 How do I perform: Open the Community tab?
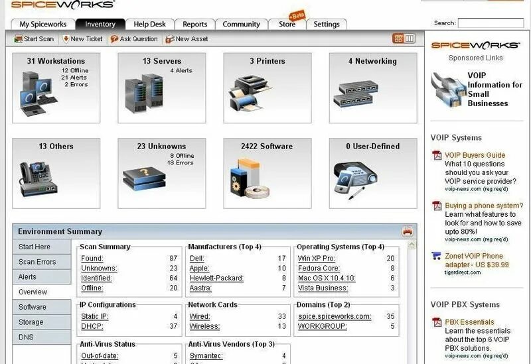point(241,25)
